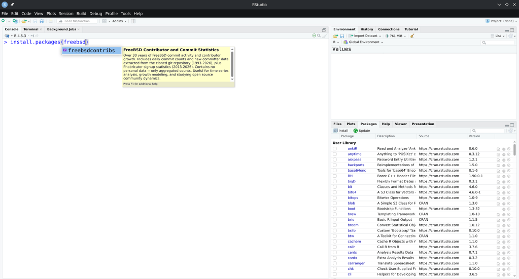Click the Install packages button
The image size is (519, 279).
341,131
